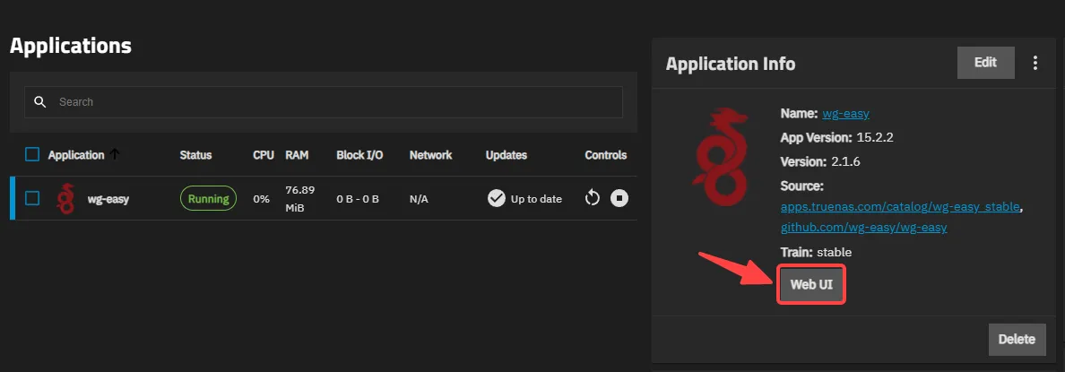1065x372 pixels.
Task: Click the Status column header
Action: [x=195, y=155]
